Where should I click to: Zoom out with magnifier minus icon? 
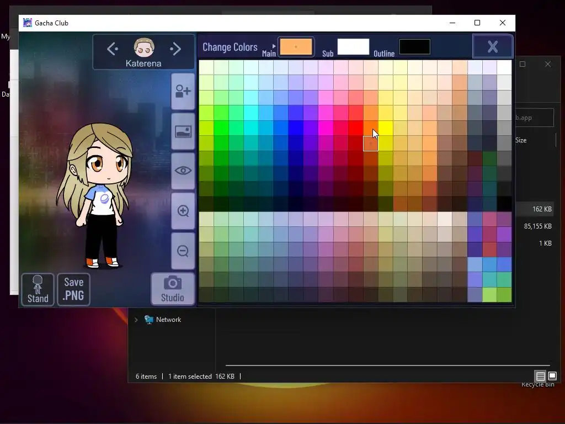coord(183,251)
